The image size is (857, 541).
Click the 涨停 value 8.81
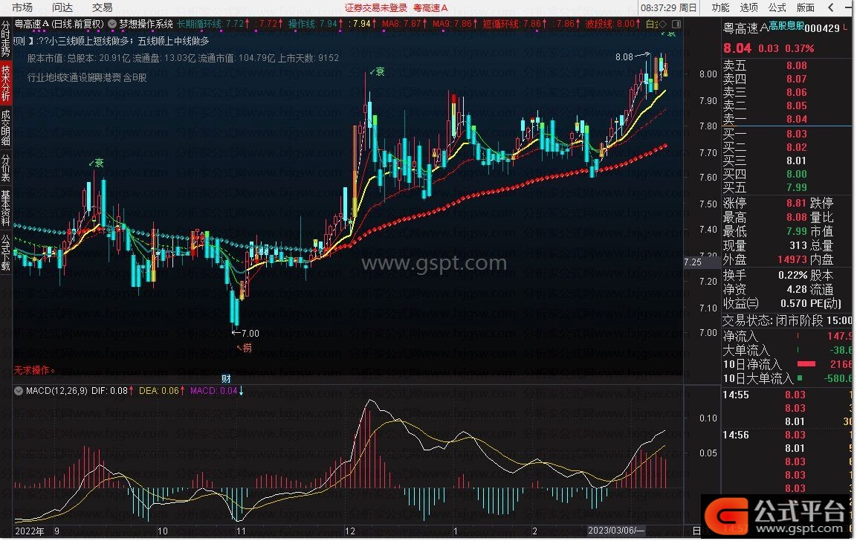click(796, 203)
